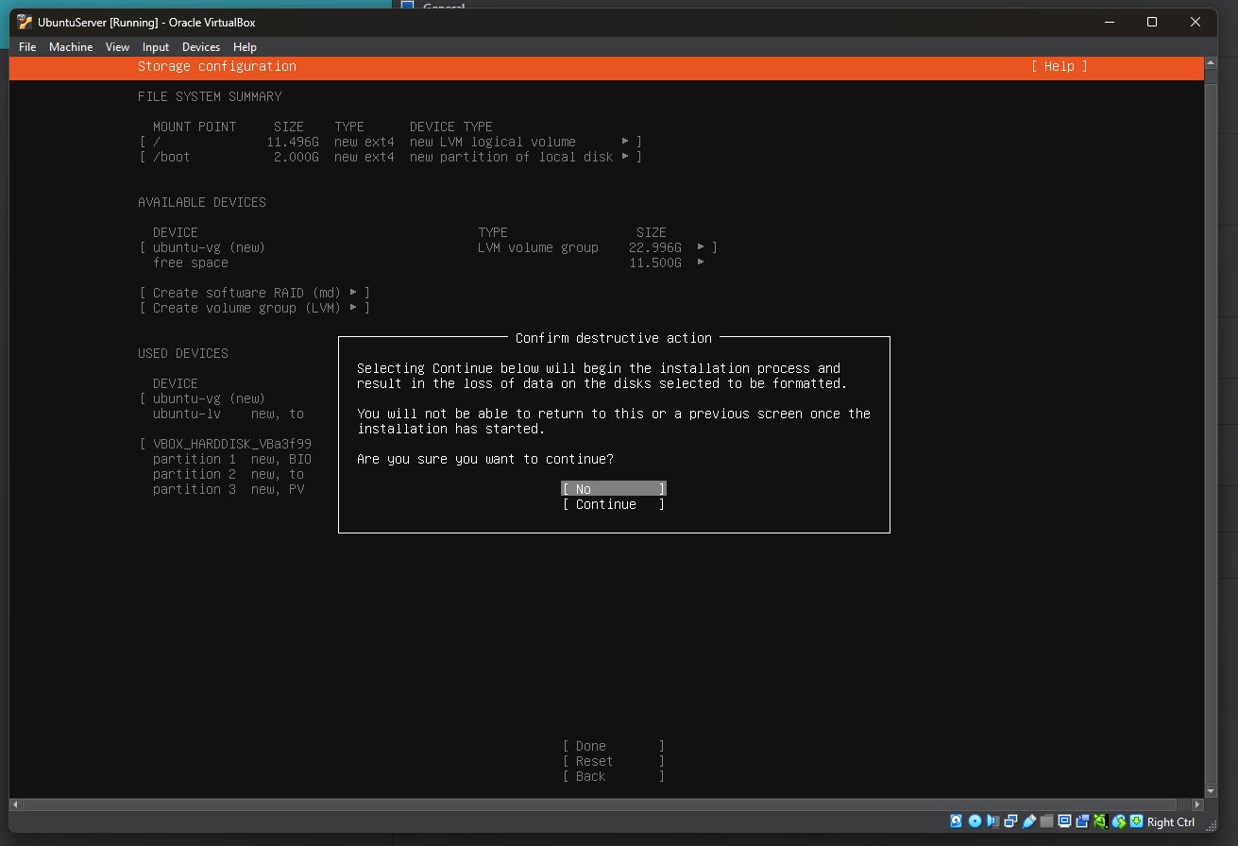This screenshot has height=846, width=1238.
Task: Expand the ubuntu-vg volume group options arrow
Action: coord(701,247)
